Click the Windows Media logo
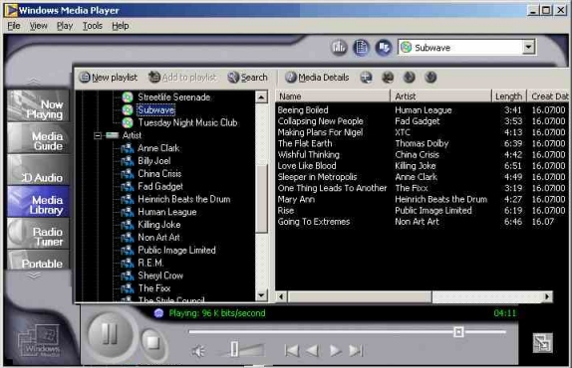Viewport: 572px width, 368px height. click(x=39, y=341)
